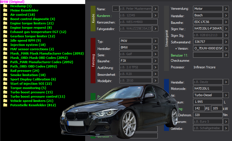Image resolution: width=232 pixels, height=141 pixels.
Task: Click the Gearbox torque limiter folder icon
Action: click(5, 36)
